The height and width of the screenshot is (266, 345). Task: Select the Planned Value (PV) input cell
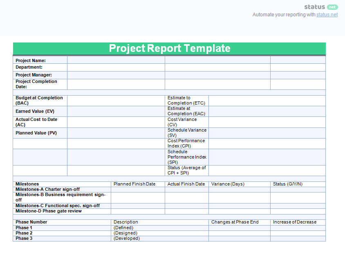click(116, 133)
